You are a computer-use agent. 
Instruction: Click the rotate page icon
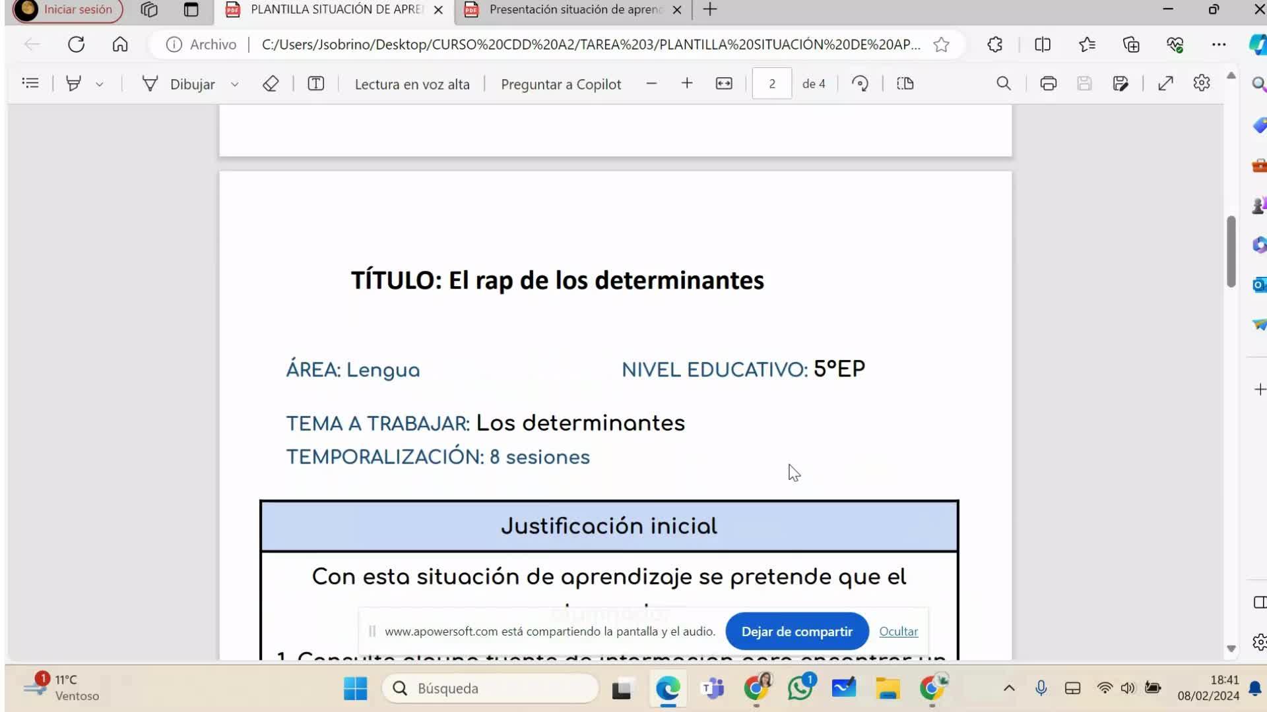[860, 84]
